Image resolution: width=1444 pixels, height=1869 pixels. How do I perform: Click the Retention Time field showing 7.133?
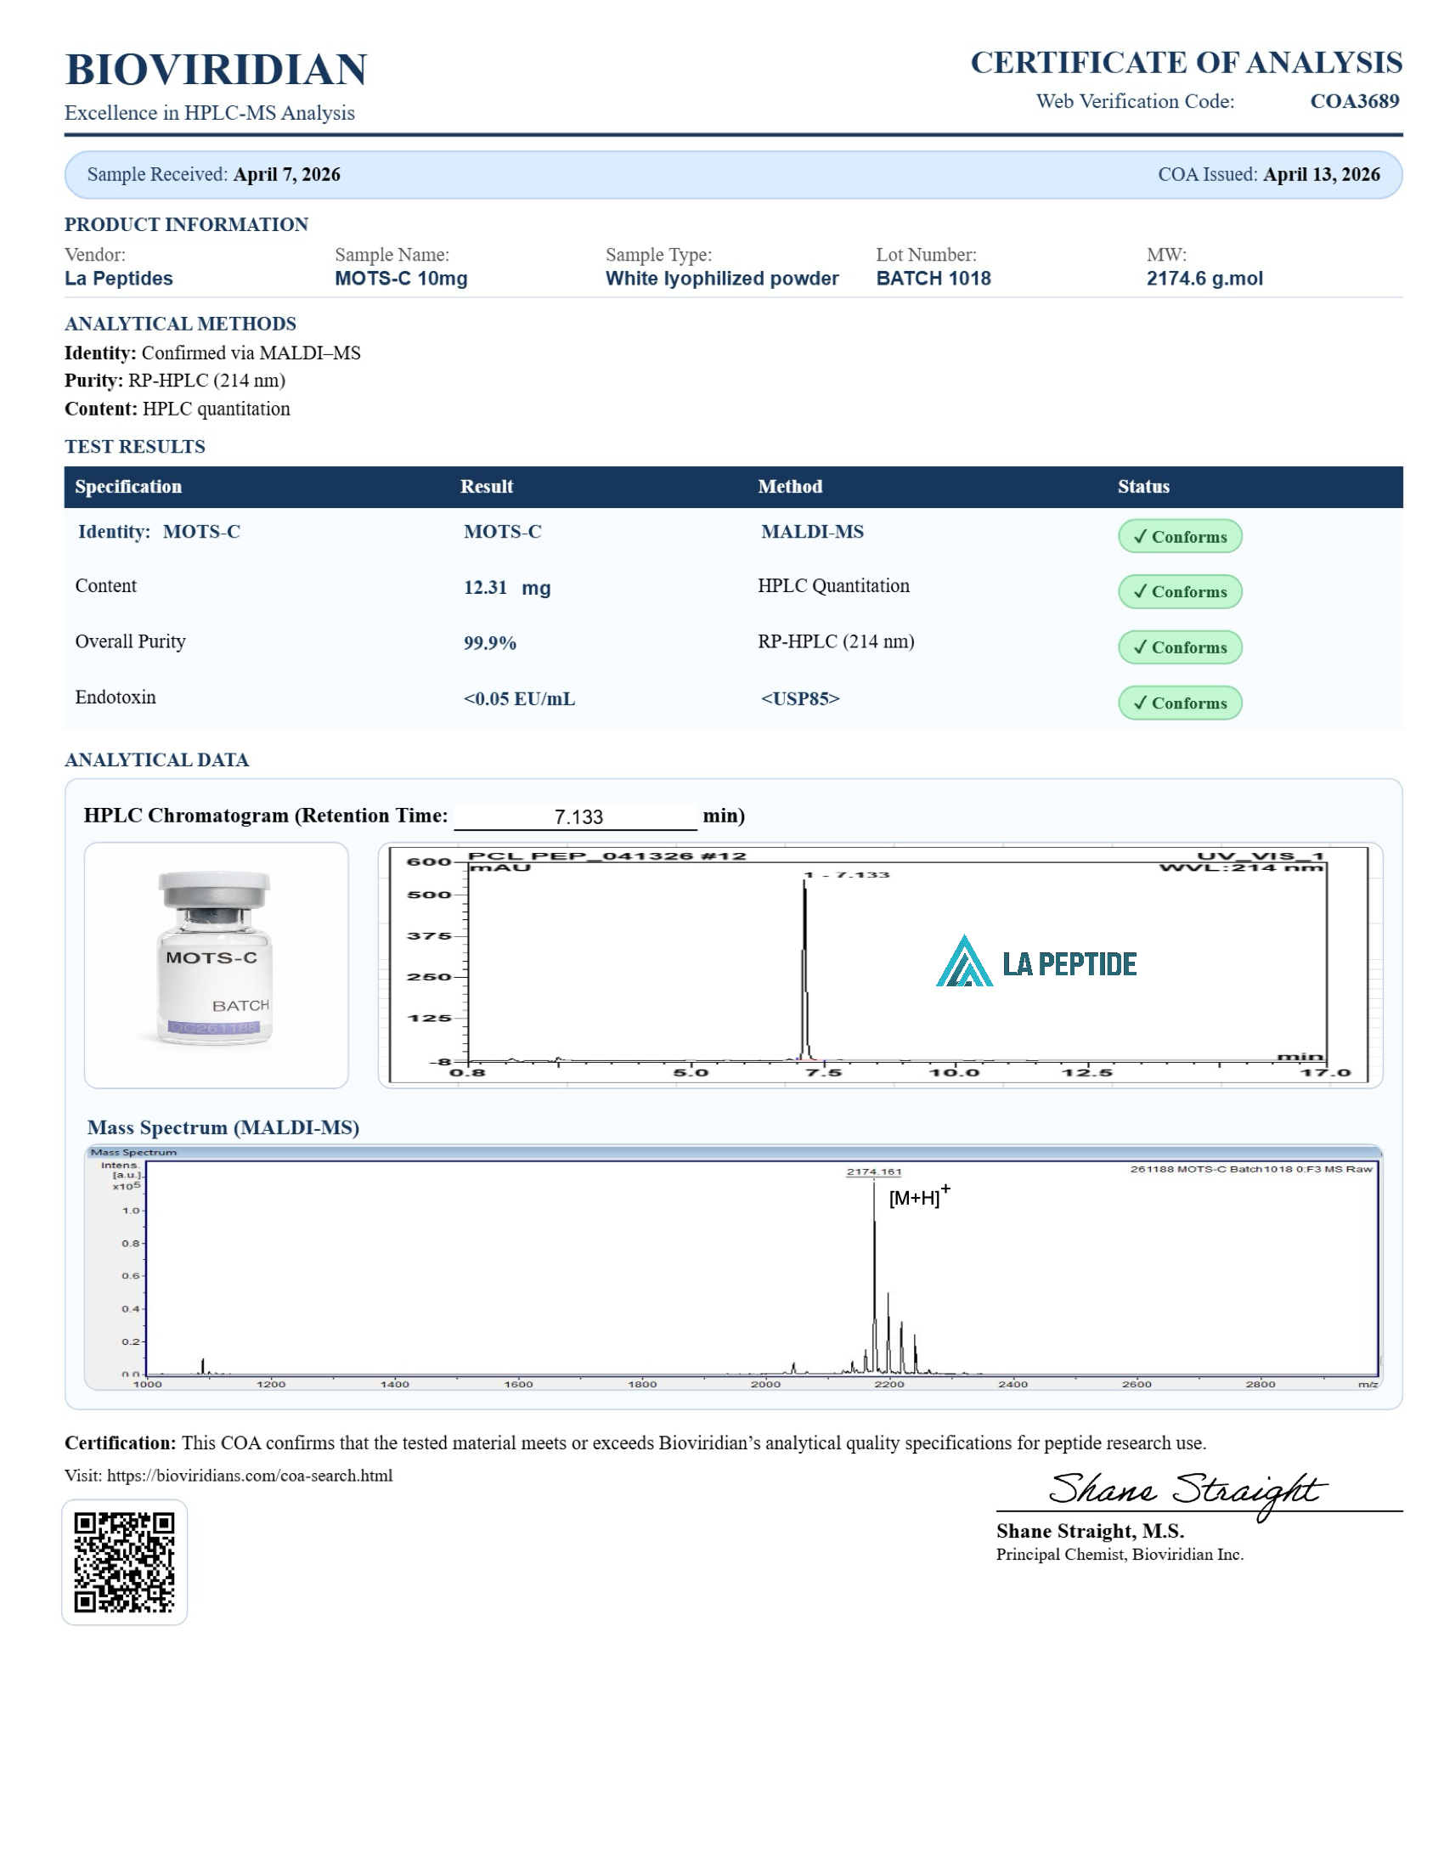click(x=576, y=816)
